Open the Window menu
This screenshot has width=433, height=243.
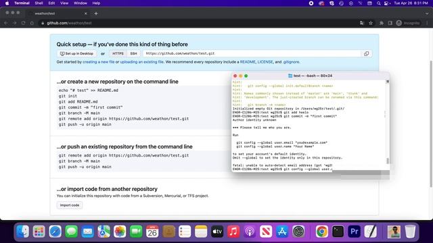[x=81, y=3]
